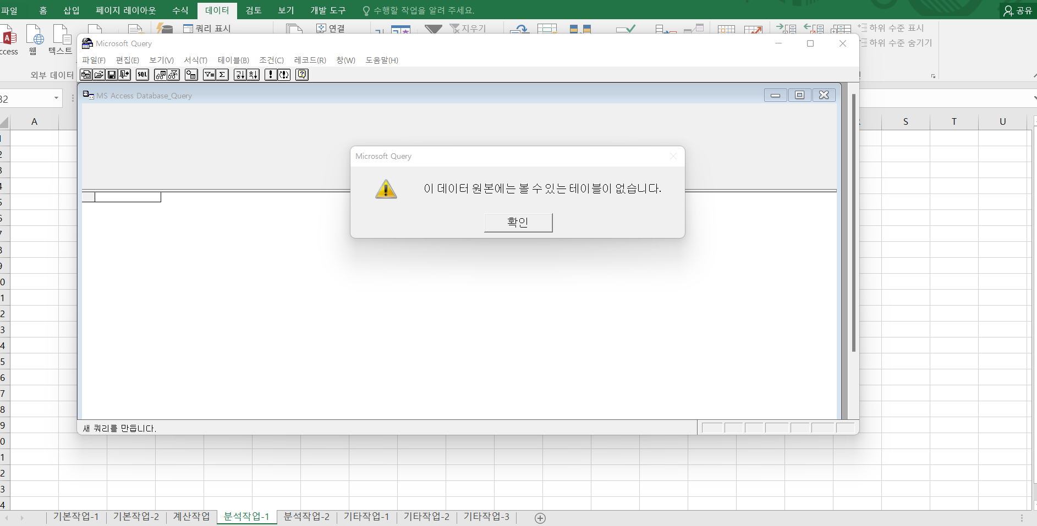Click the Save Query floppy disk icon

tap(112, 75)
